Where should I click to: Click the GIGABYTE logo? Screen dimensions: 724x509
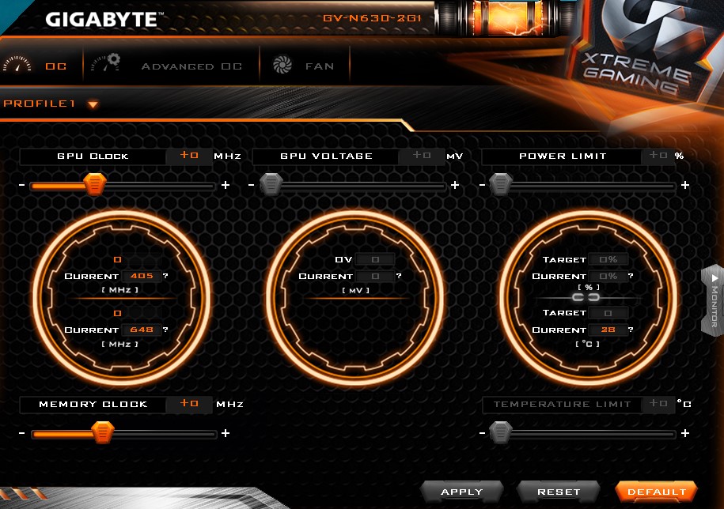pyautogui.click(x=104, y=19)
